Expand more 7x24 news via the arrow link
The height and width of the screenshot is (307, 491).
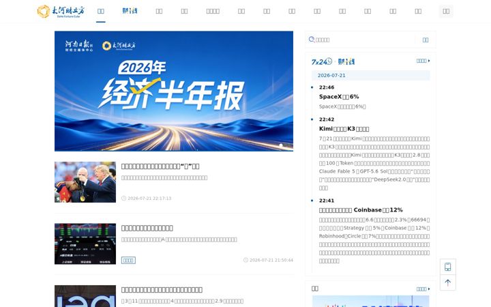coord(423,61)
